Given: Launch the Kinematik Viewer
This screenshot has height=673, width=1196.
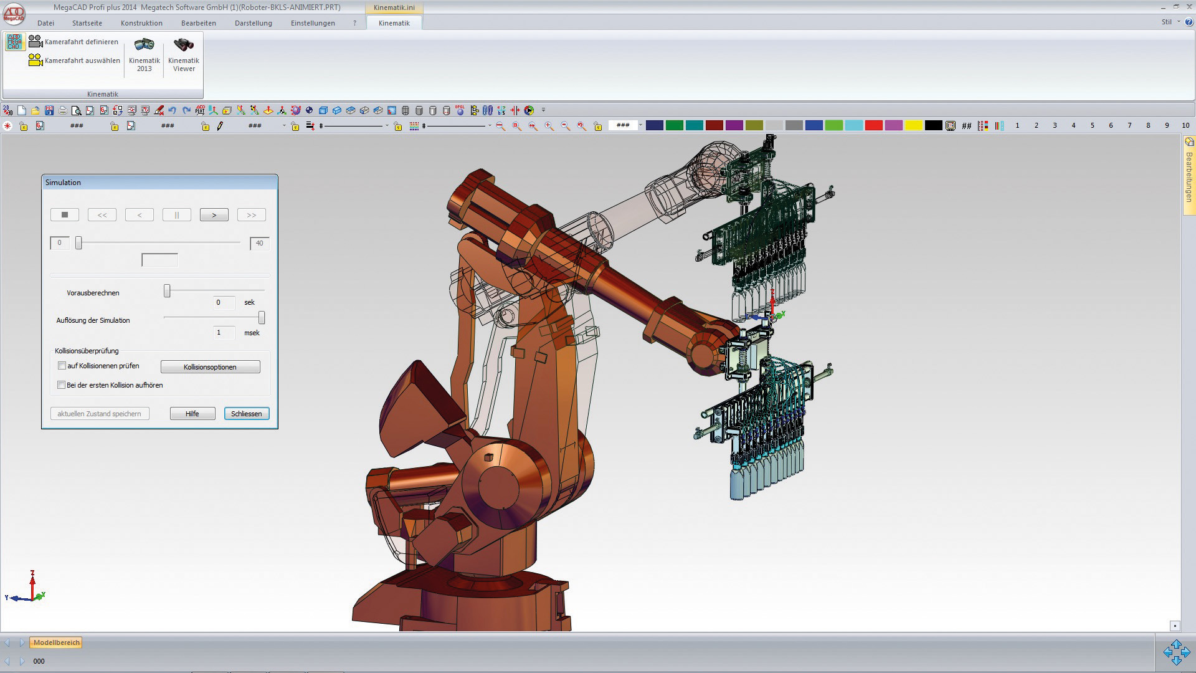Looking at the screenshot, I should click(183, 54).
